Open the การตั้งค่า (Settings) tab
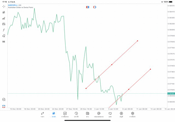Viewport: 175px width, 122px height. (x=133, y=114)
